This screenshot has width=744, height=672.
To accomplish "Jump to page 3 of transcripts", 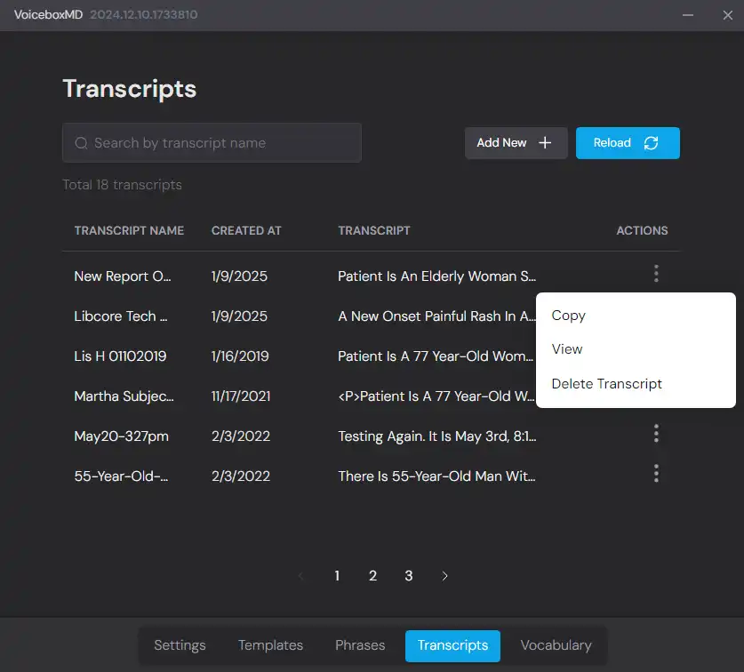I will [x=409, y=576].
